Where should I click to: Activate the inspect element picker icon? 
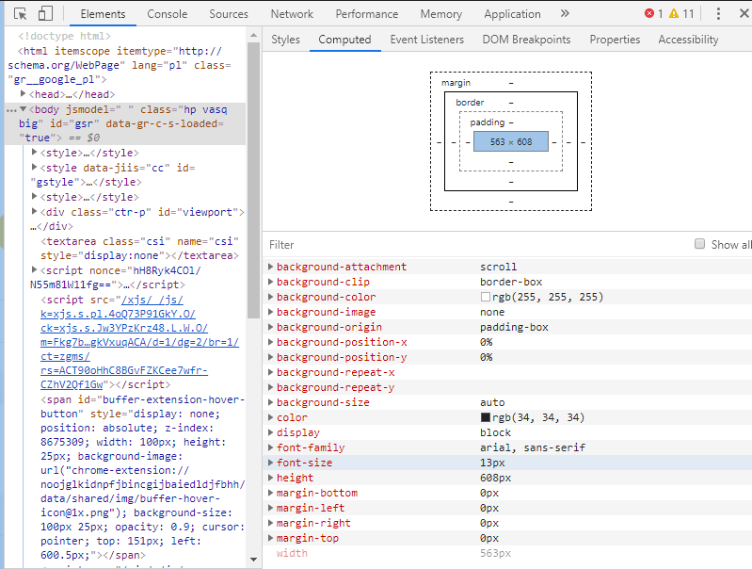point(20,13)
